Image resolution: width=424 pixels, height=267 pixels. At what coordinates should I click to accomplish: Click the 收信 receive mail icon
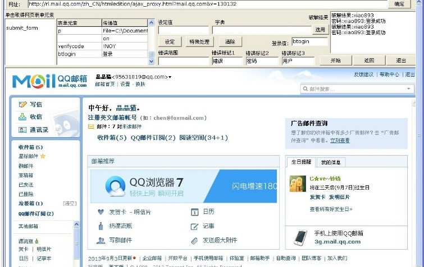(x=22, y=116)
